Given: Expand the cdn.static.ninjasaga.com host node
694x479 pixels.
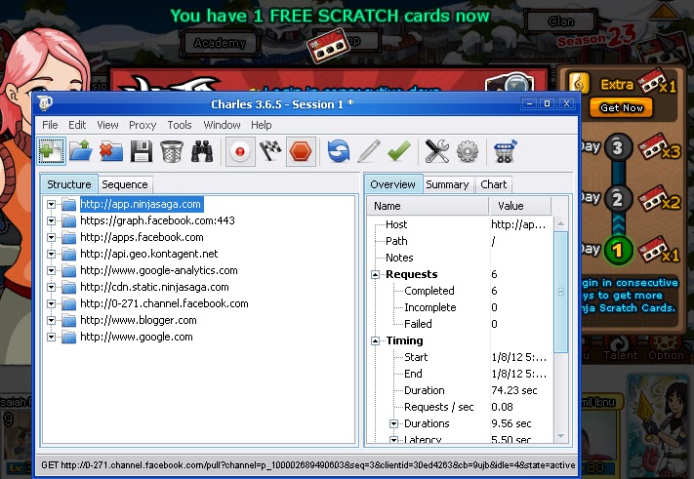Looking at the screenshot, I should point(52,287).
